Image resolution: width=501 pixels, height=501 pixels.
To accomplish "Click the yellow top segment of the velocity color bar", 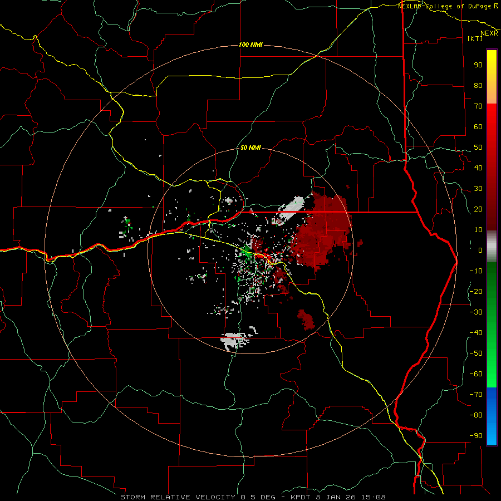I will [492, 77].
